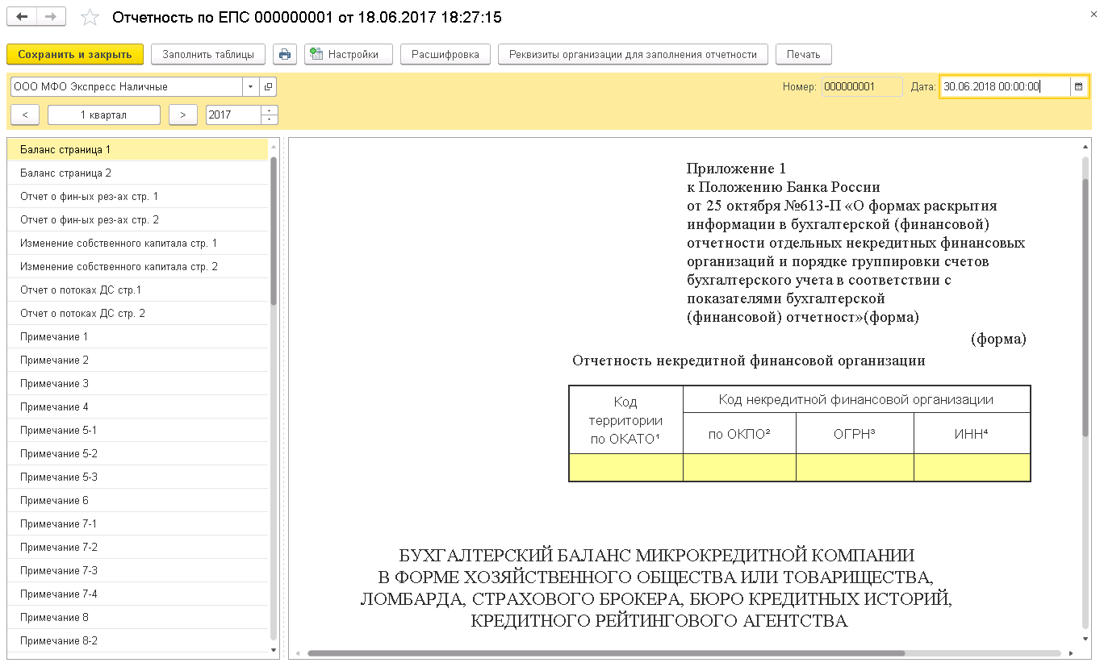Open Отчет о потоках ДС стр.1
1100x667 pixels.
[137, 290]
